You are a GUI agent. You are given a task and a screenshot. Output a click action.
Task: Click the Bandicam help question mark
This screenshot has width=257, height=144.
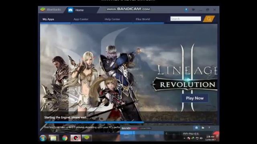(x=209, y=128)
